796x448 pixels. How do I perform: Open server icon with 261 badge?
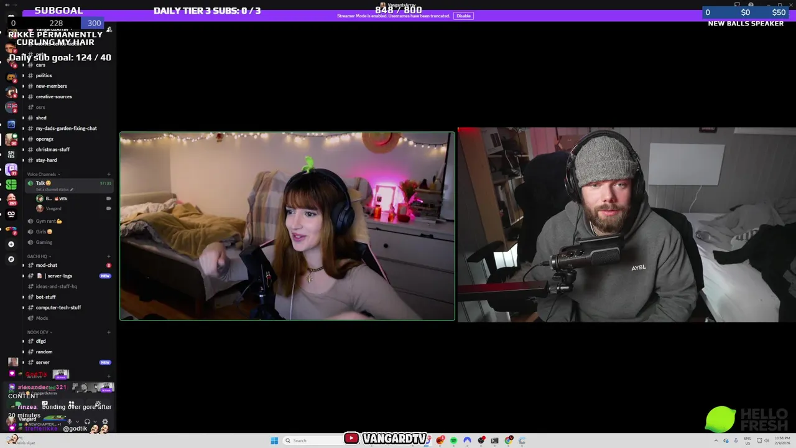pos(11,199)
